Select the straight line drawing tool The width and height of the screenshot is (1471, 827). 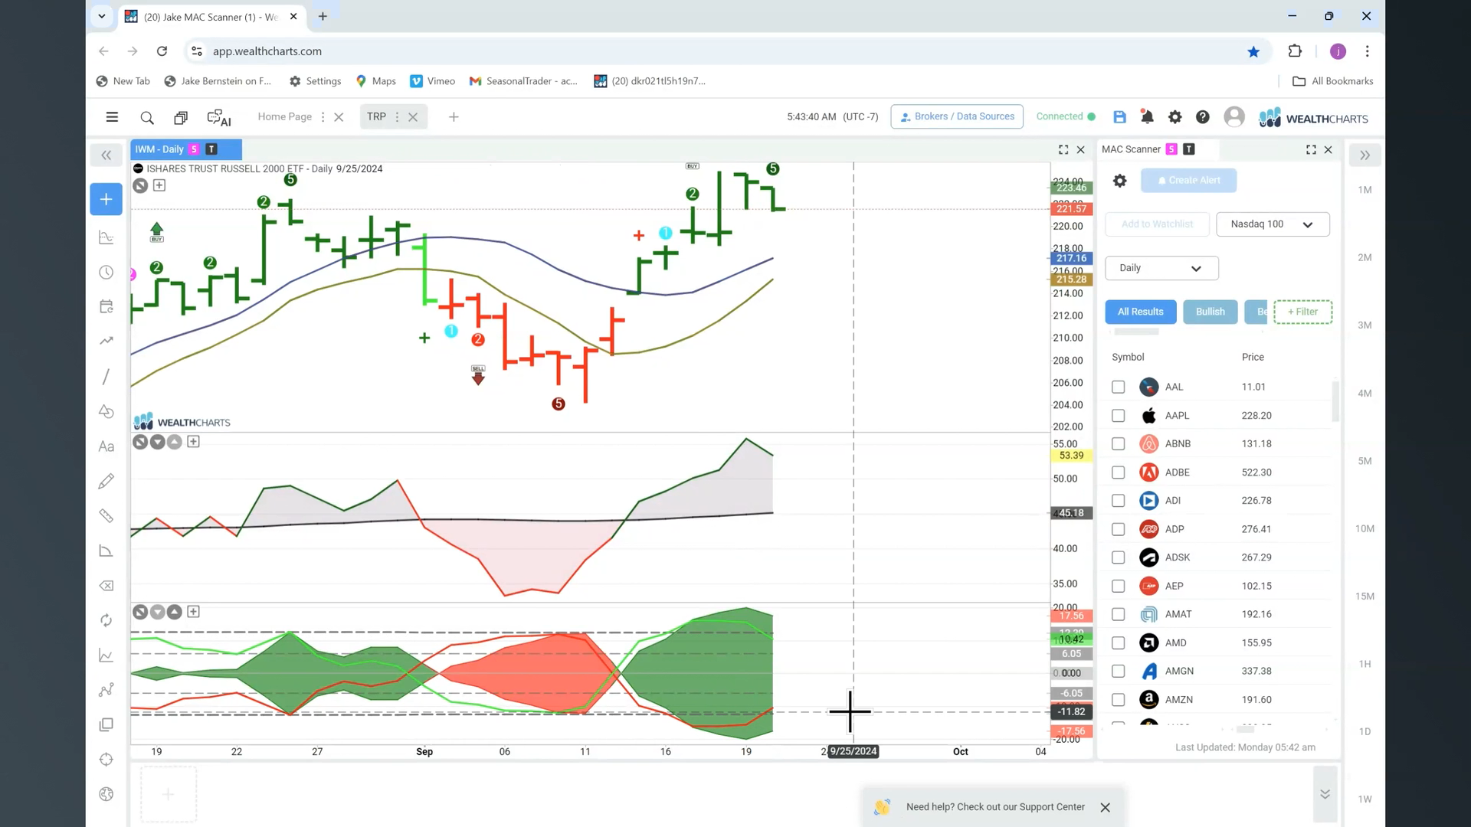[106, 376]
